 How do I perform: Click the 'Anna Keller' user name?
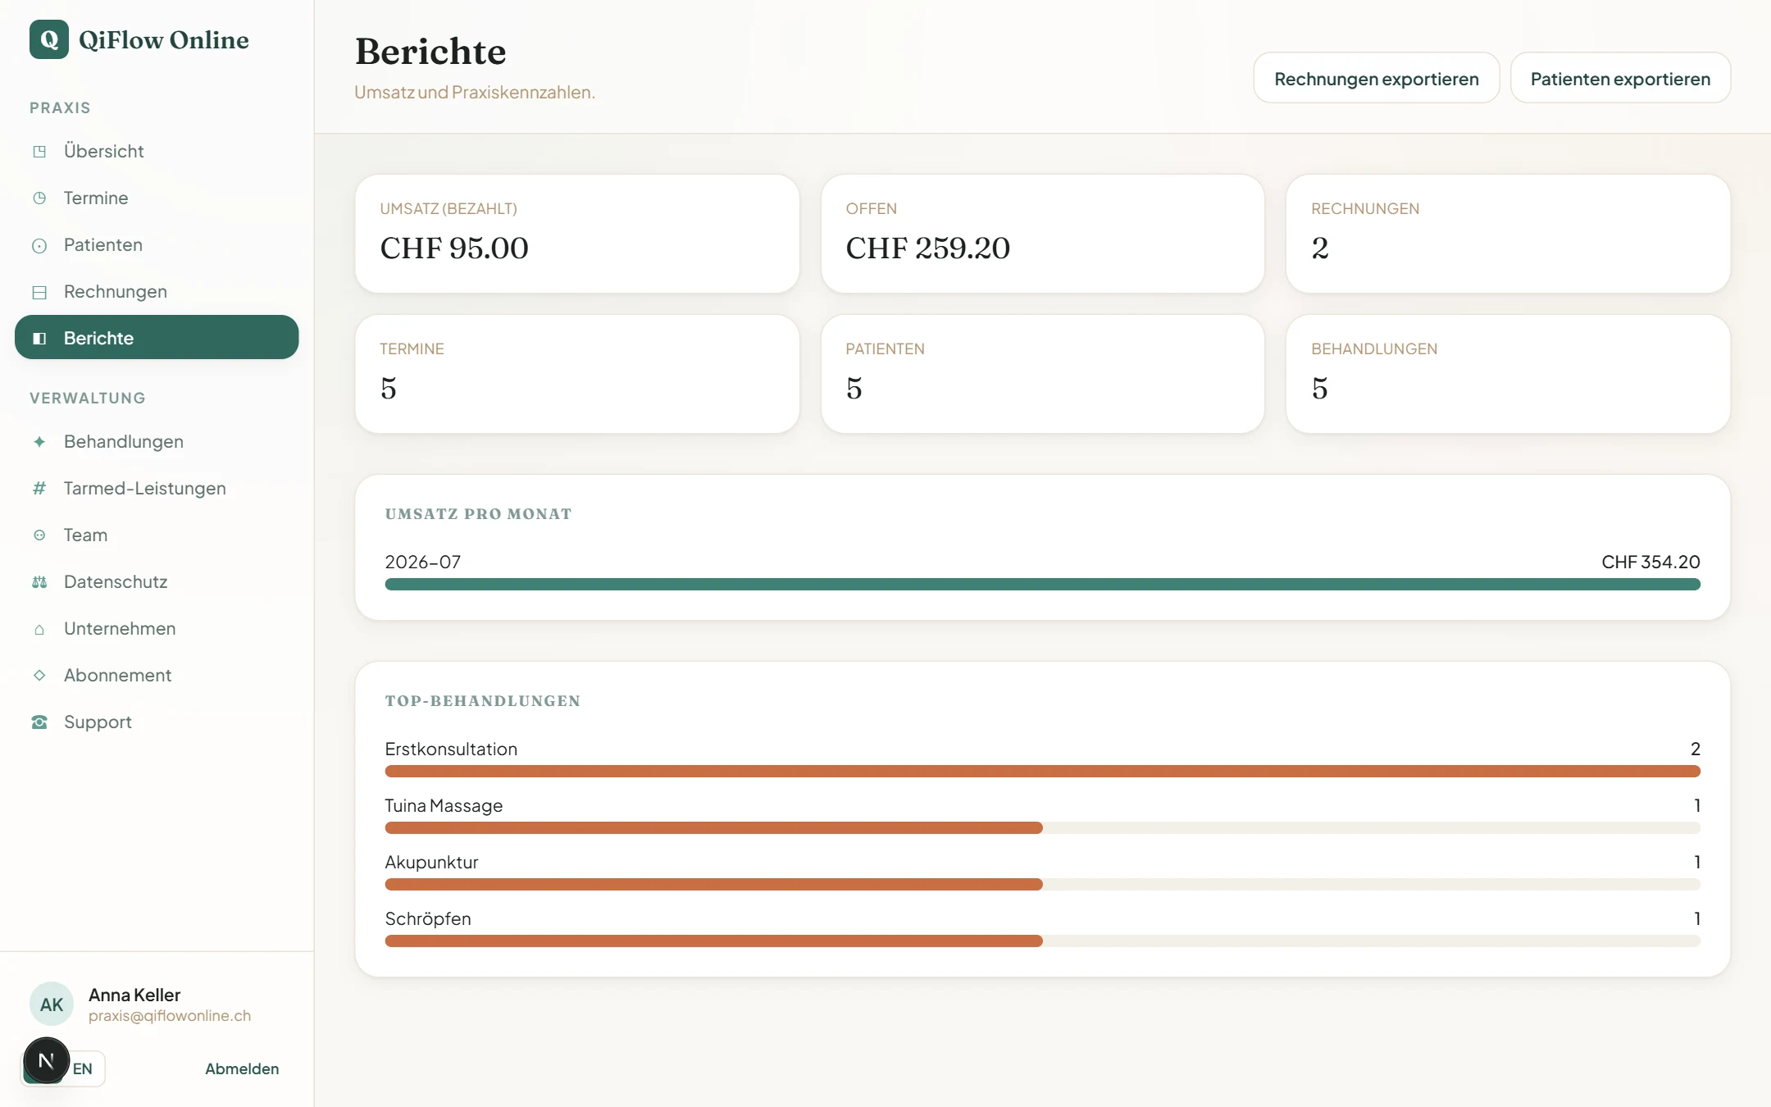pyautogui.click(x=134, y=995)
